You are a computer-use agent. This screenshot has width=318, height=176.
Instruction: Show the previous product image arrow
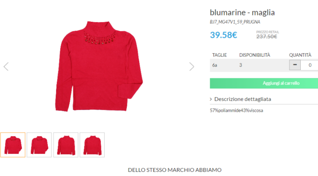(6, 66)
